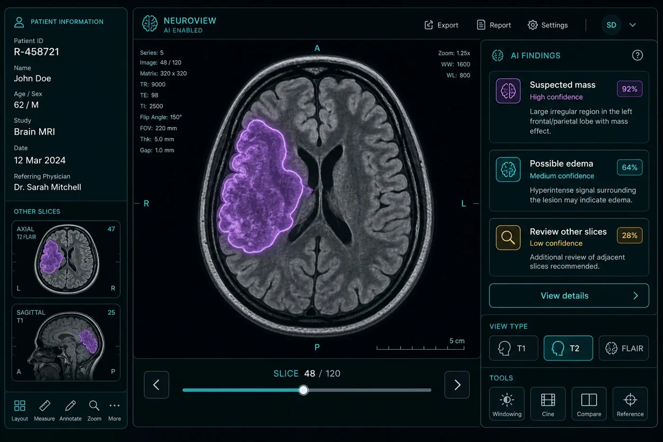Open the Review other slices finding
663x442 pixels.
(x=569, y=247)
